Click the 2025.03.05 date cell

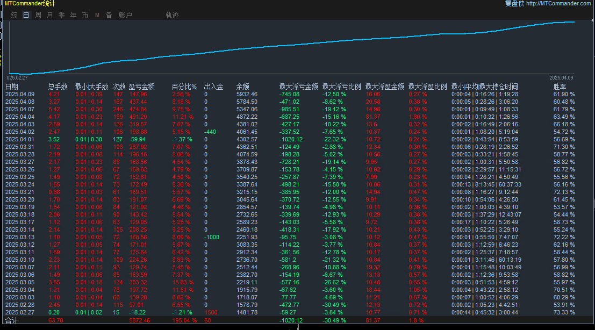[20, 282]
